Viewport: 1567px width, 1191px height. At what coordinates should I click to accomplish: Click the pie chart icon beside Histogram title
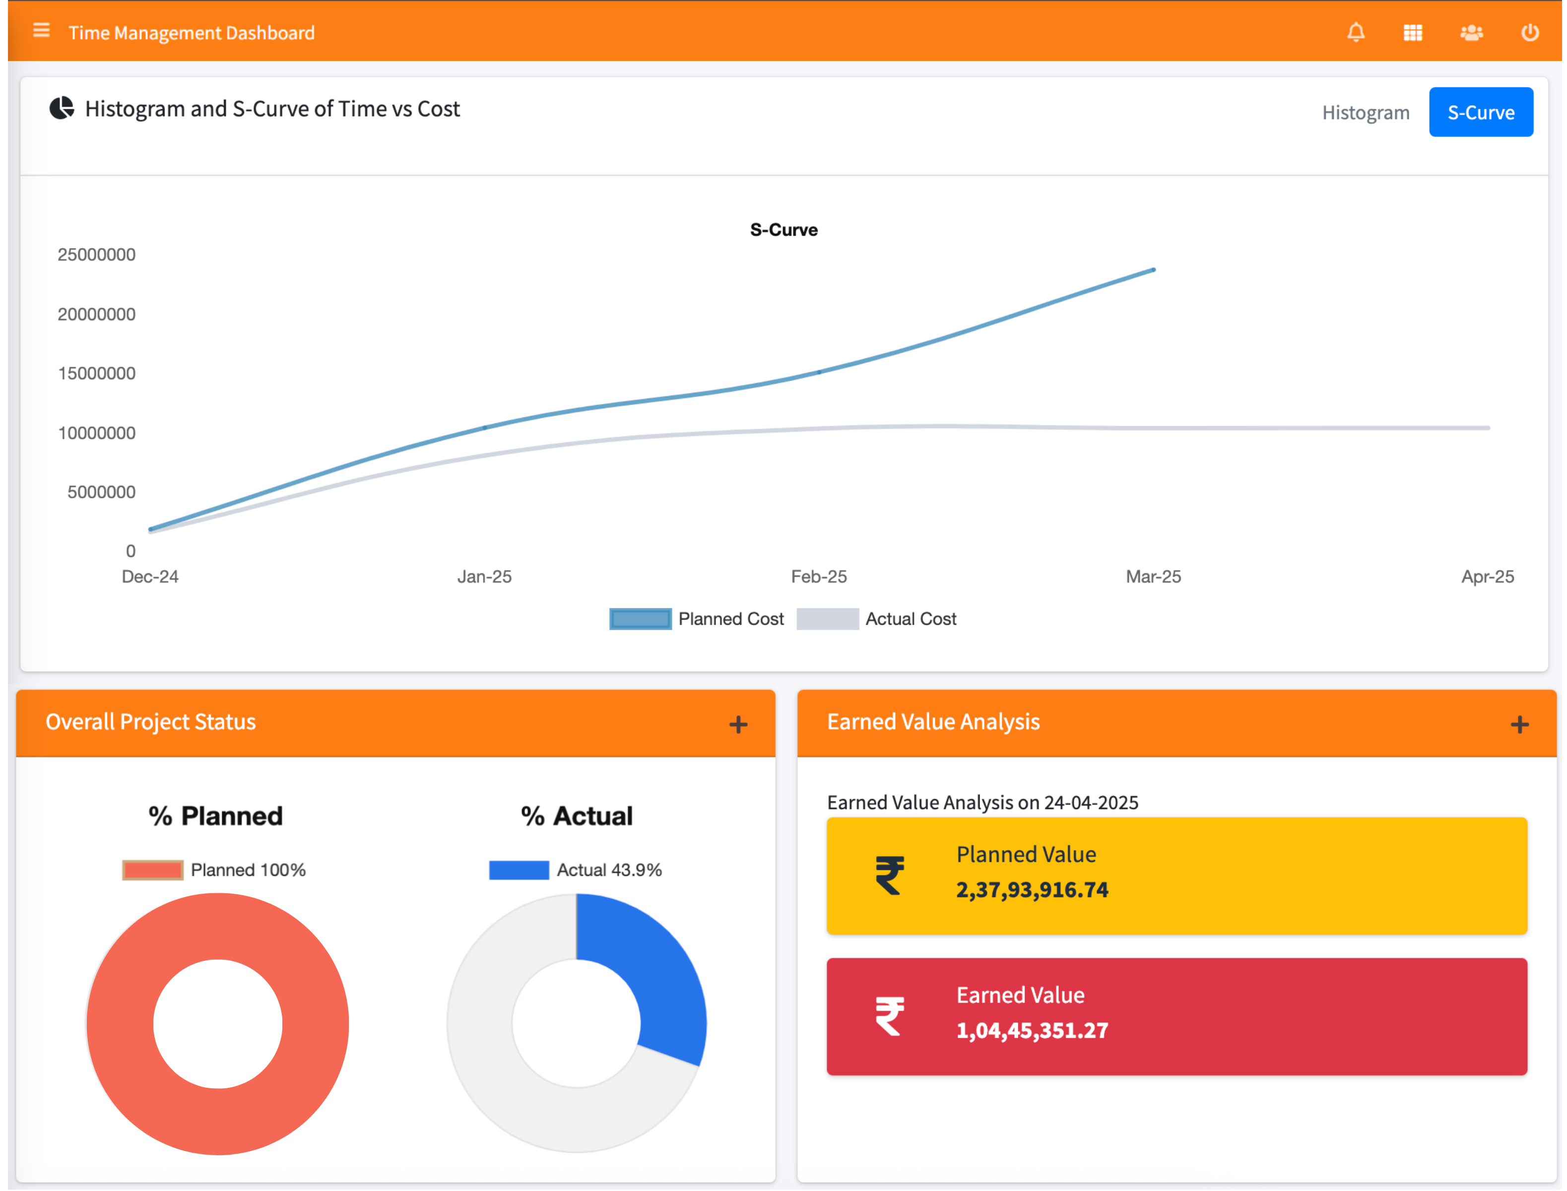pyautogui.click(x=62, y=109)
